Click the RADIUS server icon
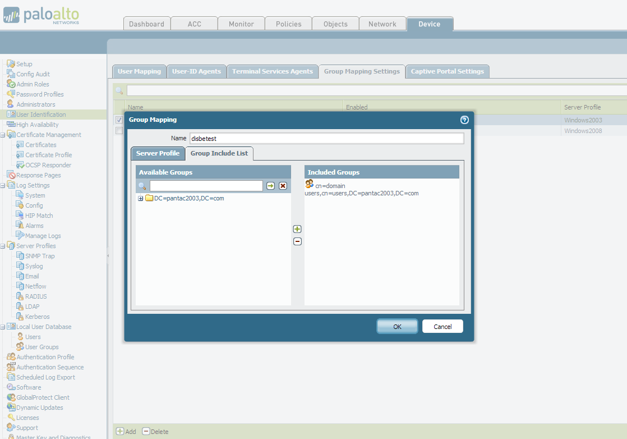 point(20,296)
